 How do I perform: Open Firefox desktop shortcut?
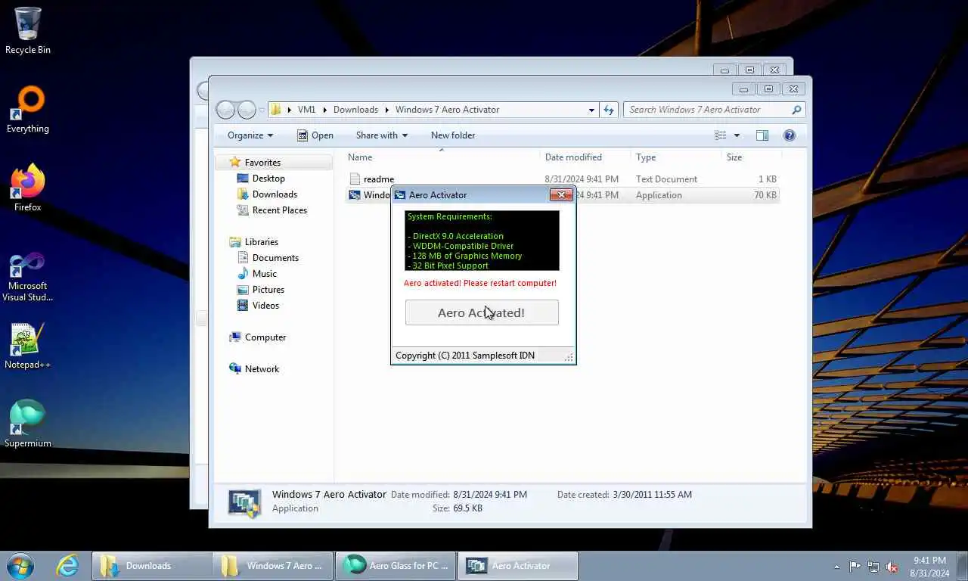[x=28, y=188]
